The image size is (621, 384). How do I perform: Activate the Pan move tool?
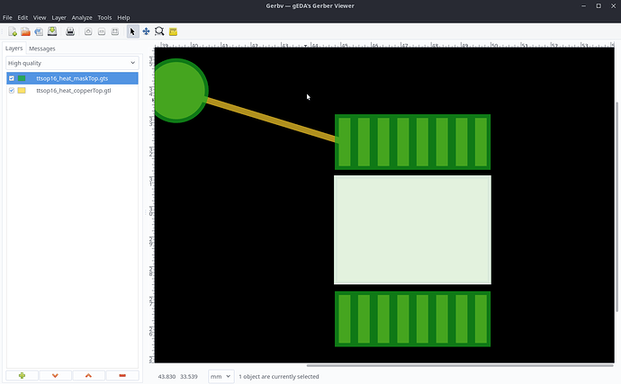[146, 31]
